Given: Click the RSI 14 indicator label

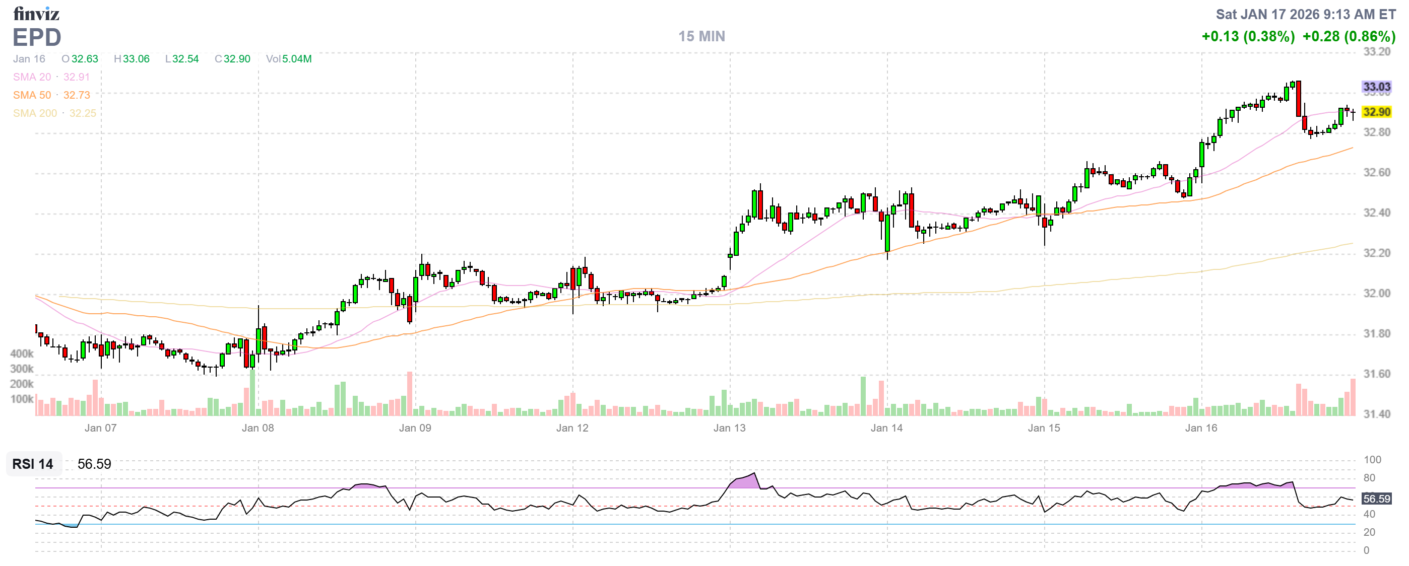Looking at the screenshot, I should 33,464.
